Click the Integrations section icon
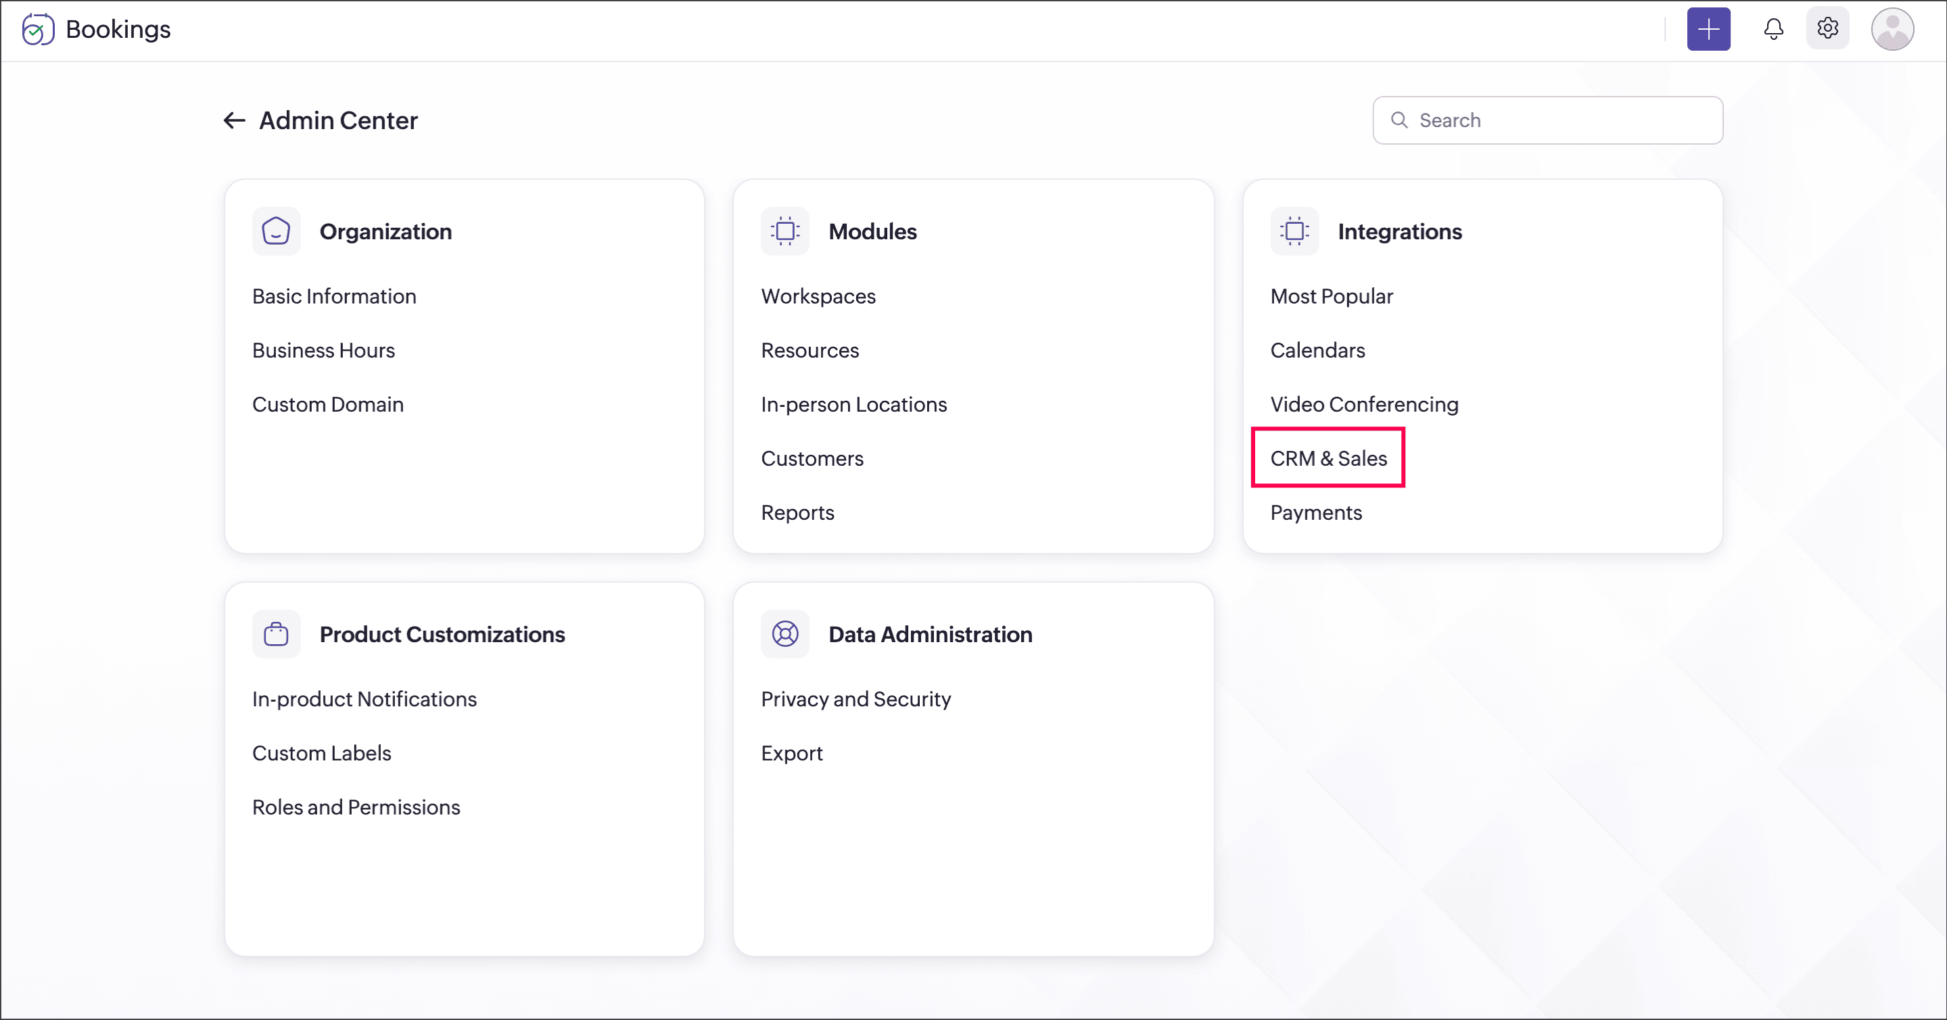 pyautogui.click(x=1294, y=231)
